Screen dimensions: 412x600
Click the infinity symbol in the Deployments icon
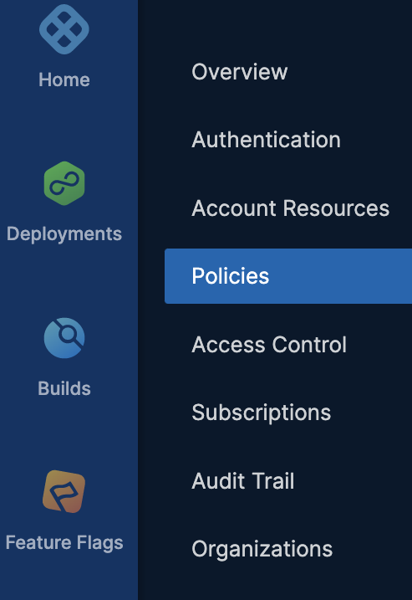tap(64, 183)
